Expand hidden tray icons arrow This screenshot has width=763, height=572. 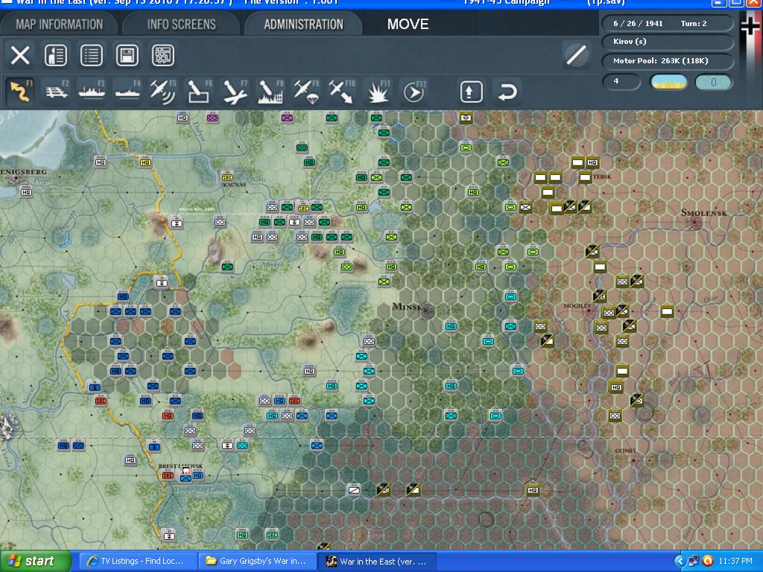pos(680,562)
